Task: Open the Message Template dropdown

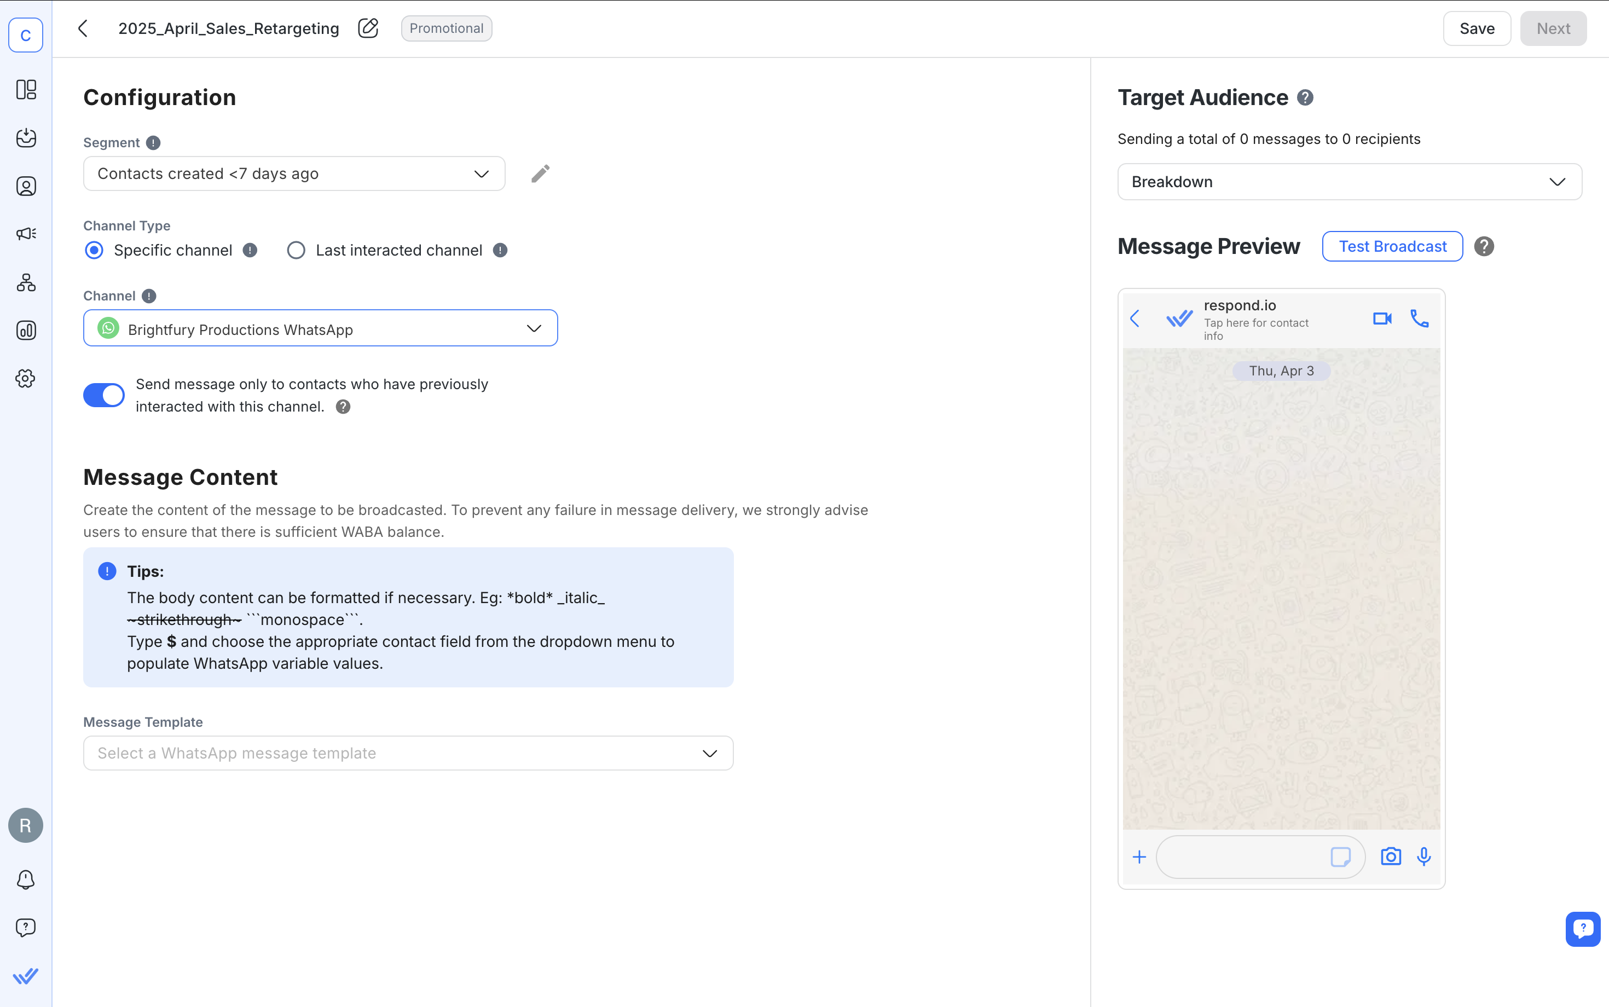Action: (x=408, y=753)
